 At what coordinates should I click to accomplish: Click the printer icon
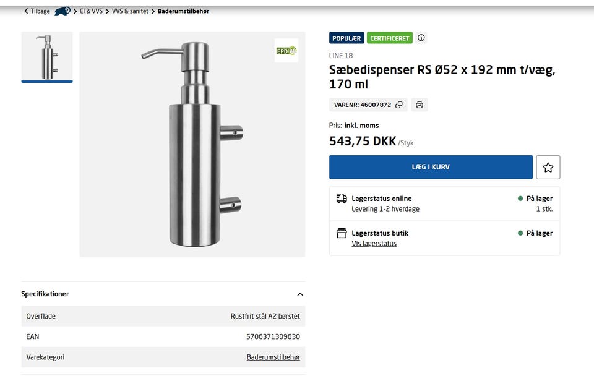(420, 105)
